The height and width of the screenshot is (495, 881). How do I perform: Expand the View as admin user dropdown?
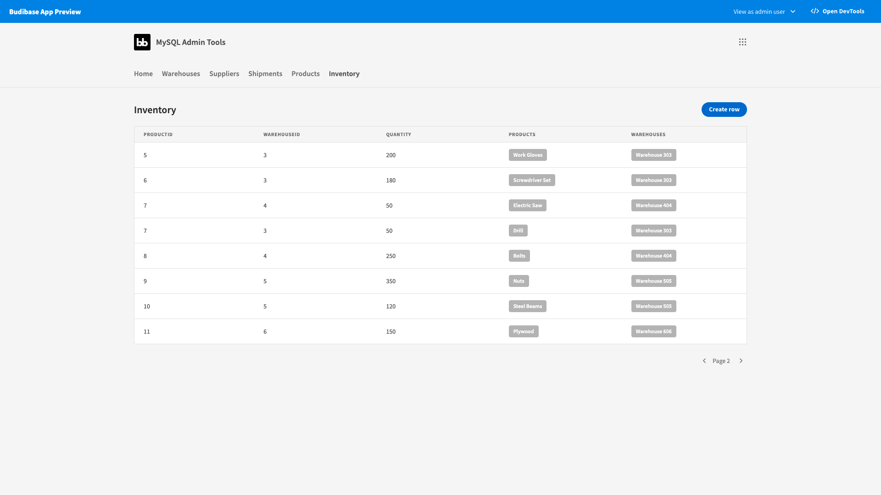(764, 11)
